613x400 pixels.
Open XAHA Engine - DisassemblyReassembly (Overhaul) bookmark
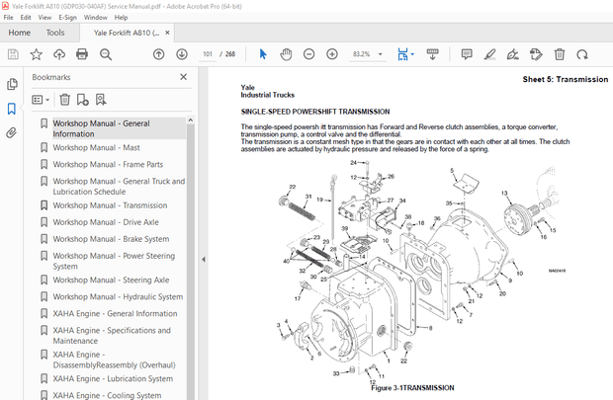tap(114, 360)
